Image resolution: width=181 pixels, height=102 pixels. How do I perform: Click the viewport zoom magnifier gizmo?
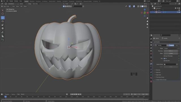point(147,18)
